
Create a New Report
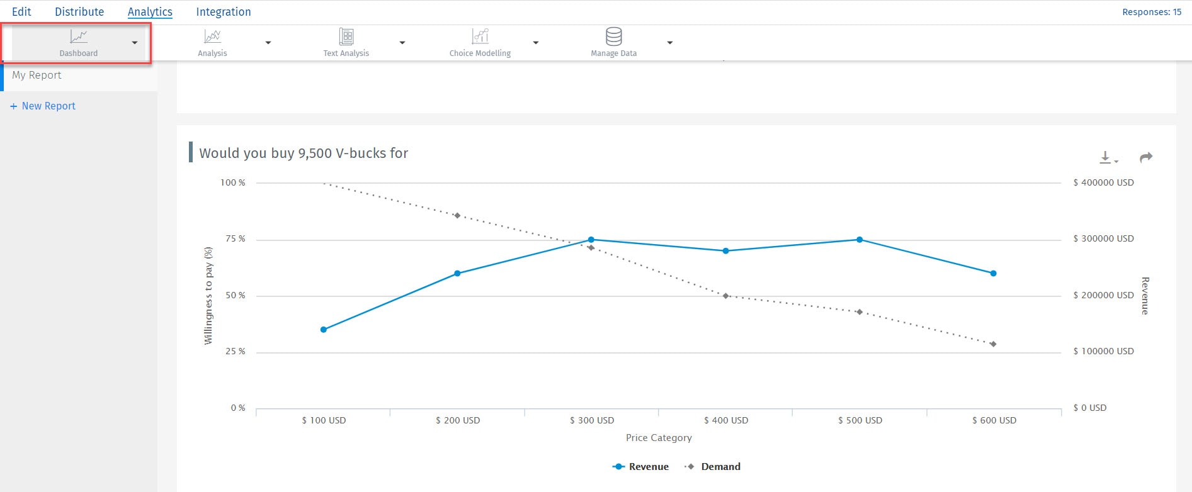tap(43, 106)
